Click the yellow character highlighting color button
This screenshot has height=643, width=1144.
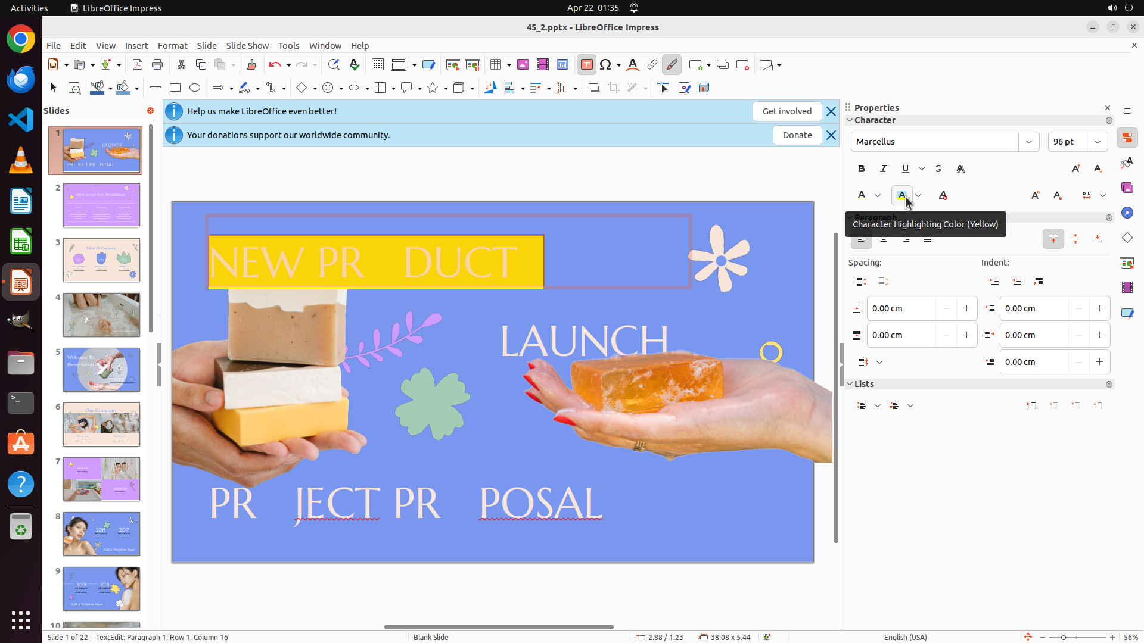pyautogui.click(x=901, y=195)
